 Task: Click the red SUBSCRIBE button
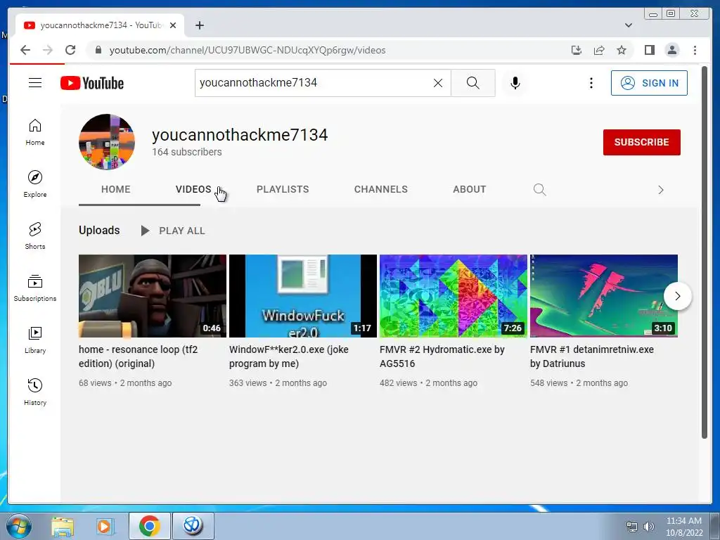click(641, 142)
